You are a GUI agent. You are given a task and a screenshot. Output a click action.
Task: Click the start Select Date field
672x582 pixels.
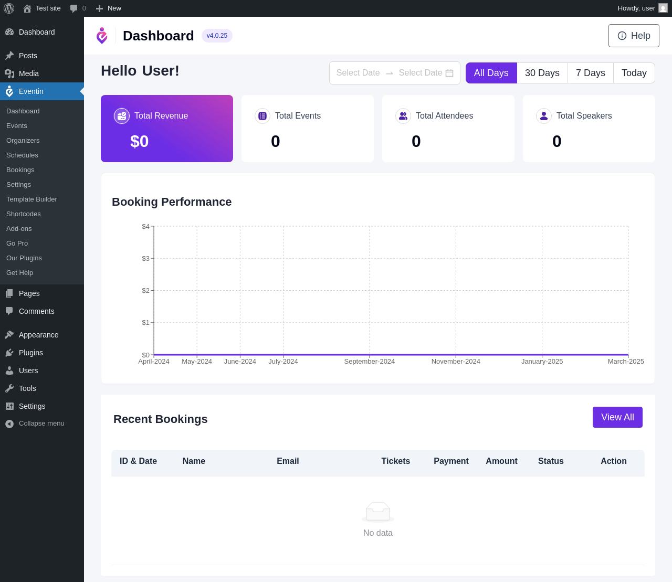coord(358,73)
